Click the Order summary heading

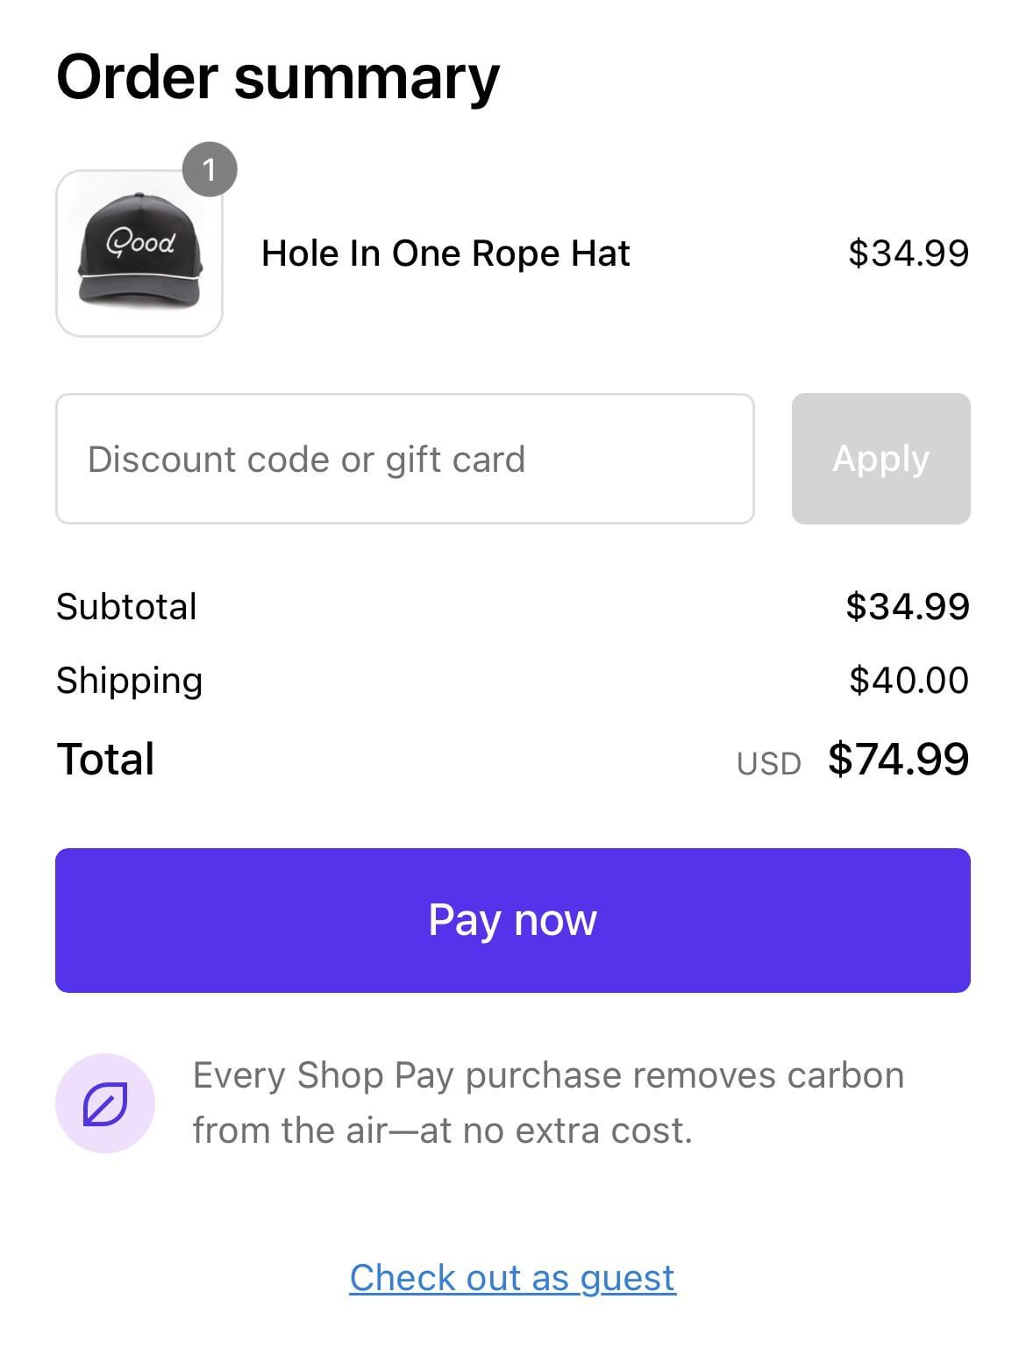point(278,79)
